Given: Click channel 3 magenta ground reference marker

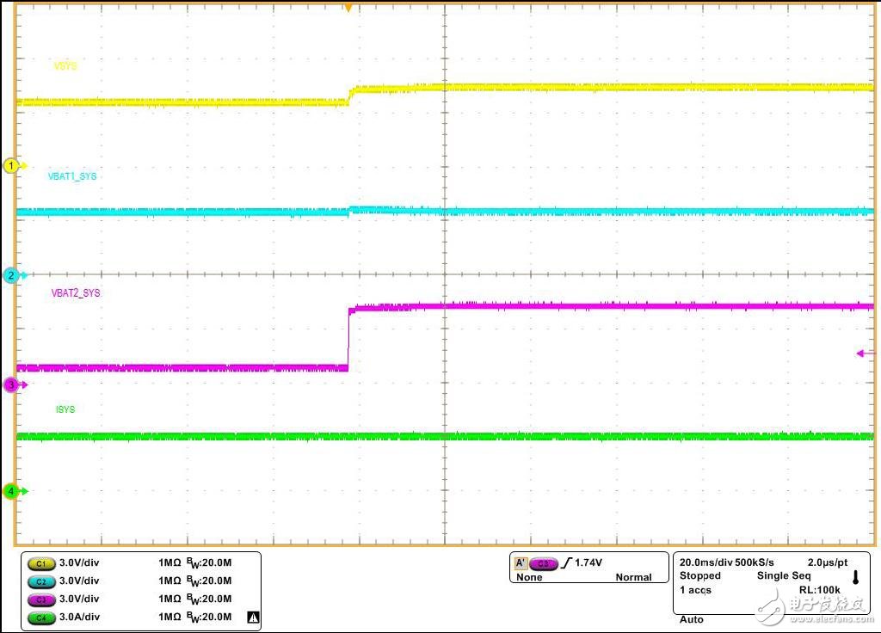Looking at the screenshot, I should tap(12, 384).
